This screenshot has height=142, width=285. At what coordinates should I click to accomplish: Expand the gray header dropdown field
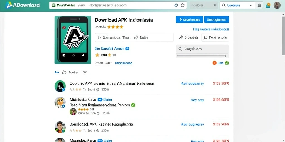tap(204, 6)
